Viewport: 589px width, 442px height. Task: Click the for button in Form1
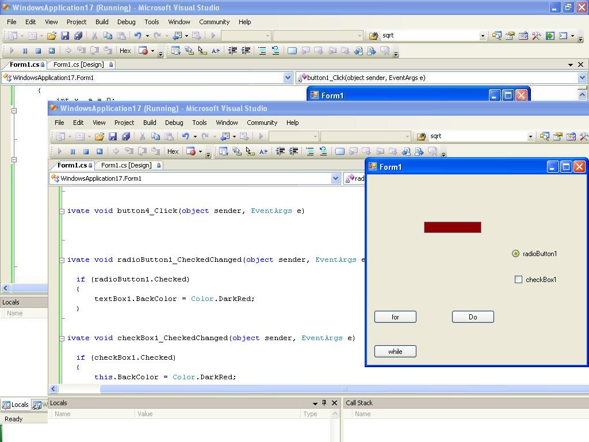coord(395,317)
